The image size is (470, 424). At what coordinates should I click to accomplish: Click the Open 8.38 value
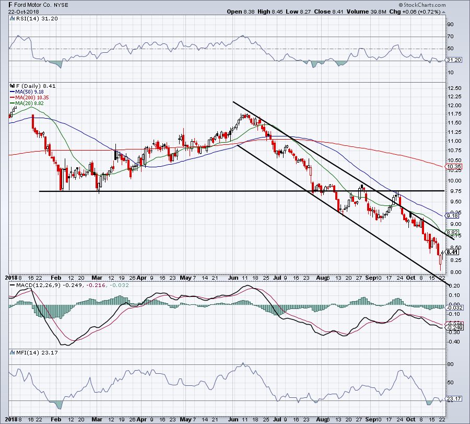(x=241, y=12)
